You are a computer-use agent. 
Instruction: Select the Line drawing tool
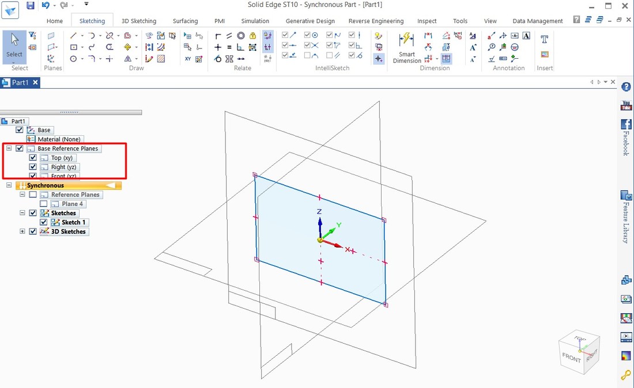click(x=73, y=36)
